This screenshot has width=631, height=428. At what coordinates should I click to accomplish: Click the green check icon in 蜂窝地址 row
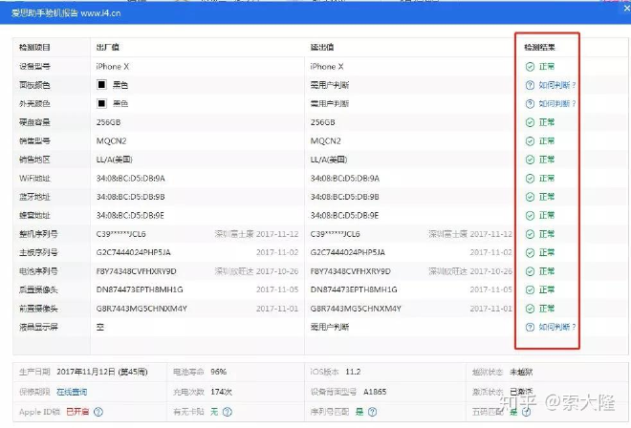click(x=530, y=216)
